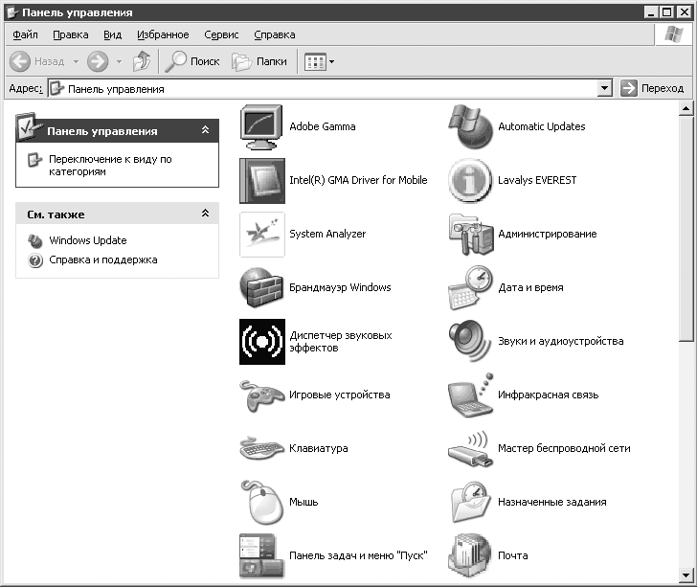The image size is (697, 587).
Task: Click Переключение к виду по категориям link
Action: click(110, 165)
